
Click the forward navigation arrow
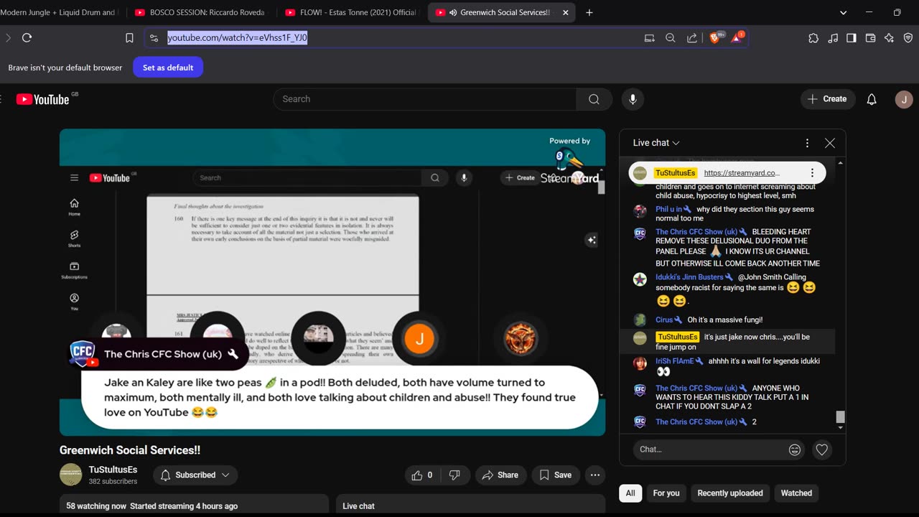point(9,38)
